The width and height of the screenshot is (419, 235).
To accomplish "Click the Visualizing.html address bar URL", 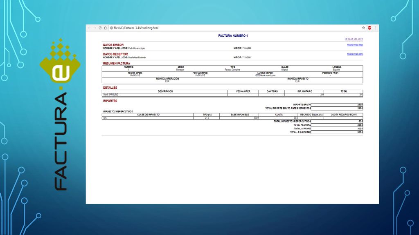I will click(136, 28).
